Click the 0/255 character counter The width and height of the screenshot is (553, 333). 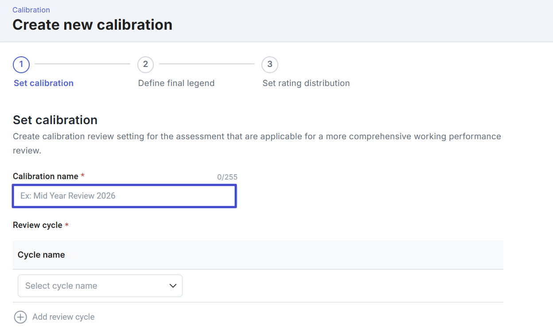tap(227, 177)
